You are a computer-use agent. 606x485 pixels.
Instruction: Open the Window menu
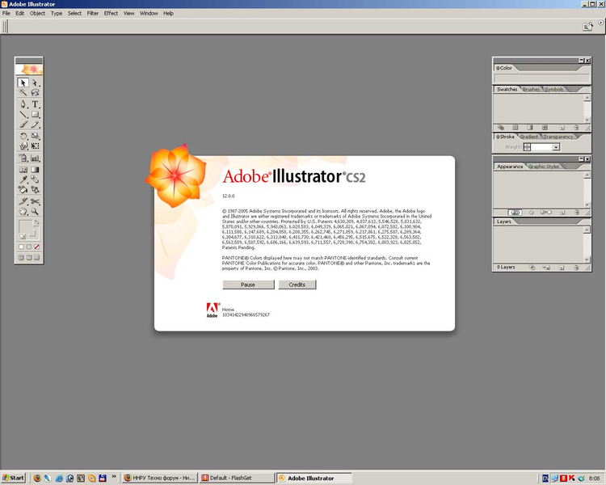pos(149,13)
